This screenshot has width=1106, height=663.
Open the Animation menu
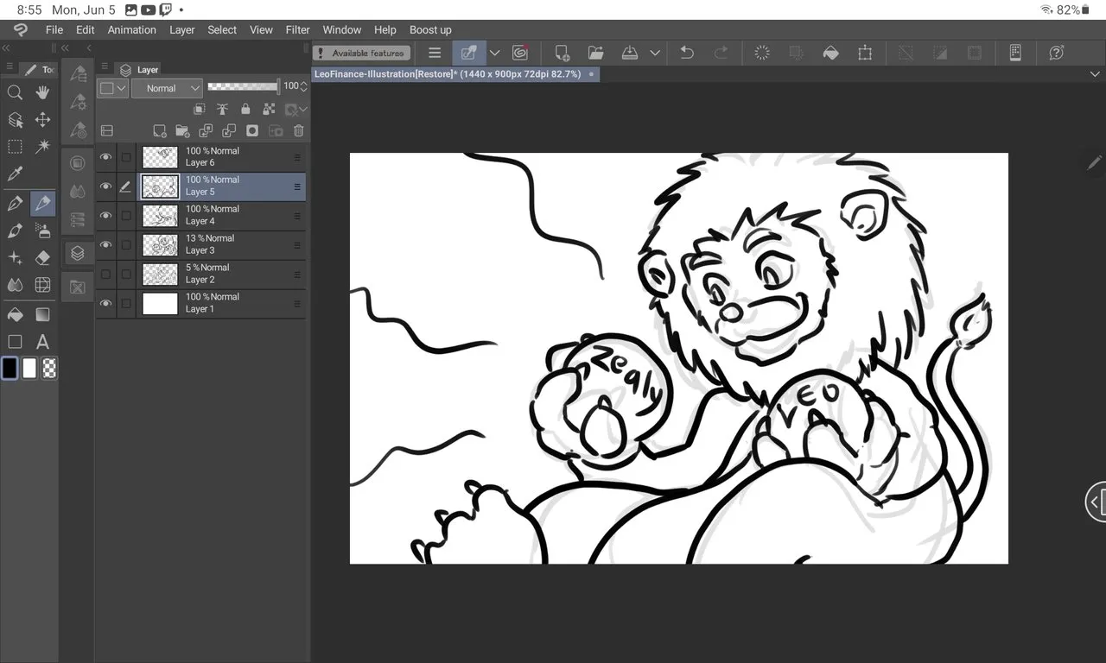click(x=131, y=29)
